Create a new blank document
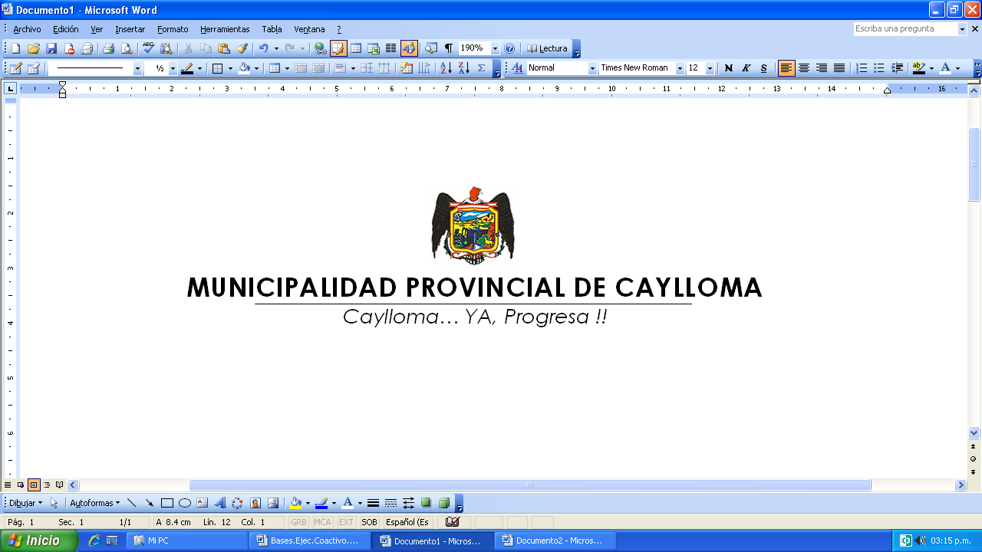This screenshot has height=552, width=982. click(15, 48)
